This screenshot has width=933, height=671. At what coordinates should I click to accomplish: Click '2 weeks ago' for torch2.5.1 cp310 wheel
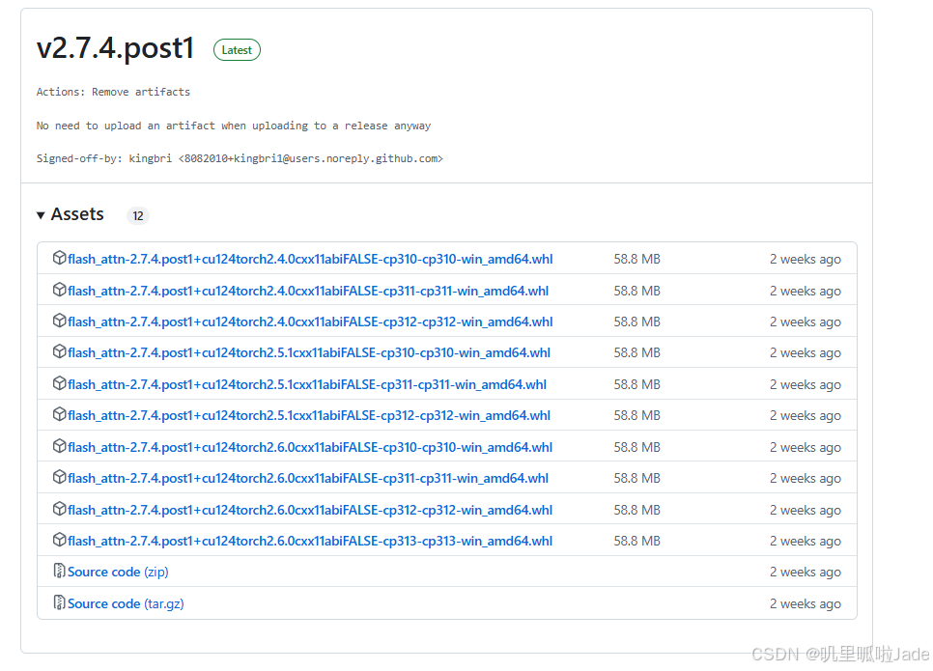pos(806,352)
